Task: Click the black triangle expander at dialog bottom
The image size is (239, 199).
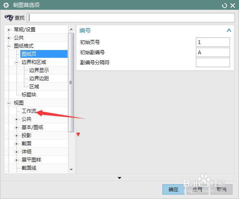Action: coord(120,178)
